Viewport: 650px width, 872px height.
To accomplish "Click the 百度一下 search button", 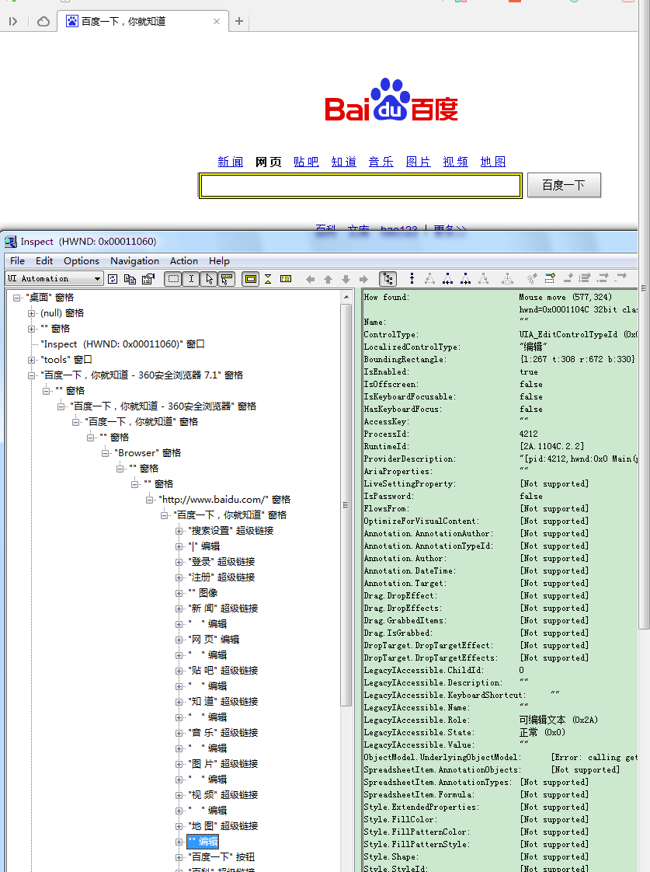I will pos(564,185).
